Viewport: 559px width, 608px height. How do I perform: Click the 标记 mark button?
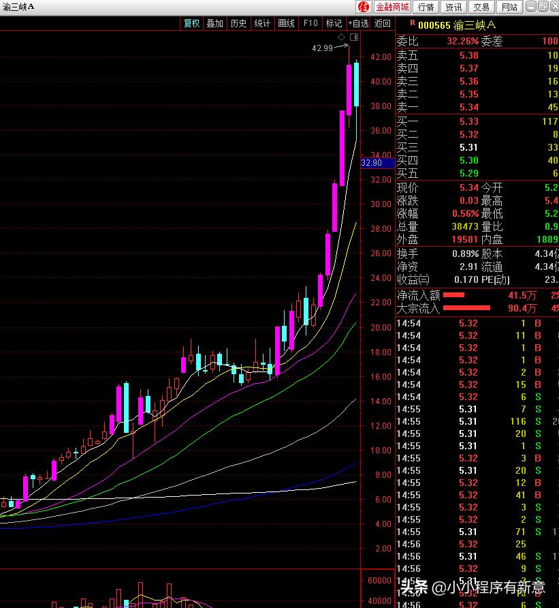coord(334,23)
